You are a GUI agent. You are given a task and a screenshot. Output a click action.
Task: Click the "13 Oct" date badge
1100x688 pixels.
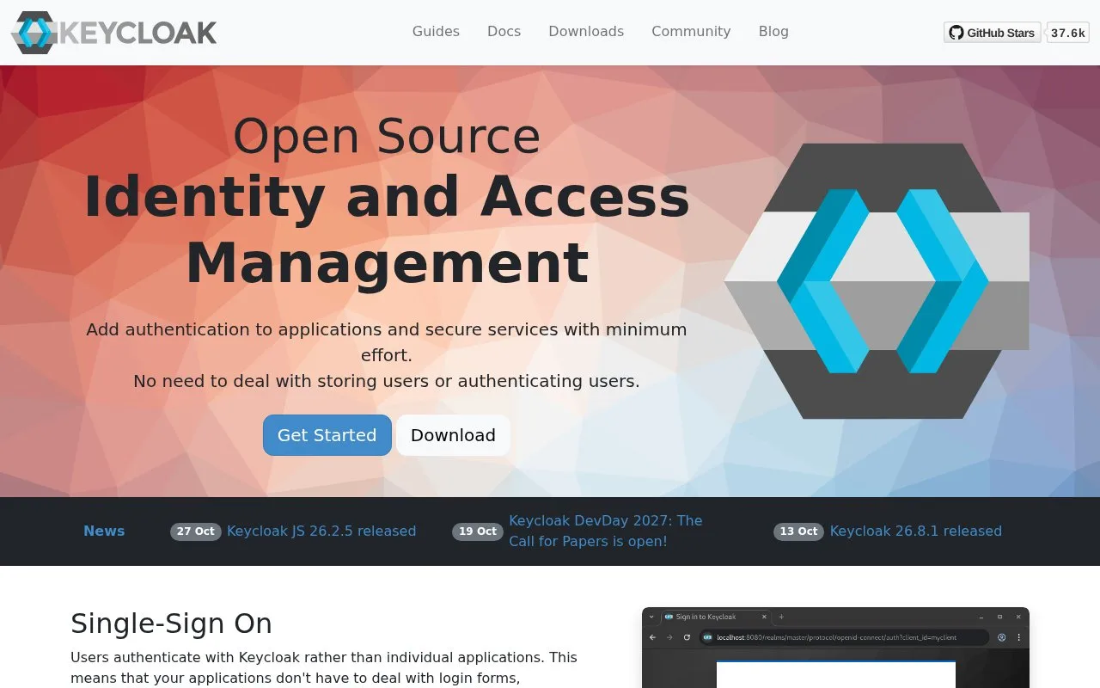pyautogui.click(x=799, y=531)
